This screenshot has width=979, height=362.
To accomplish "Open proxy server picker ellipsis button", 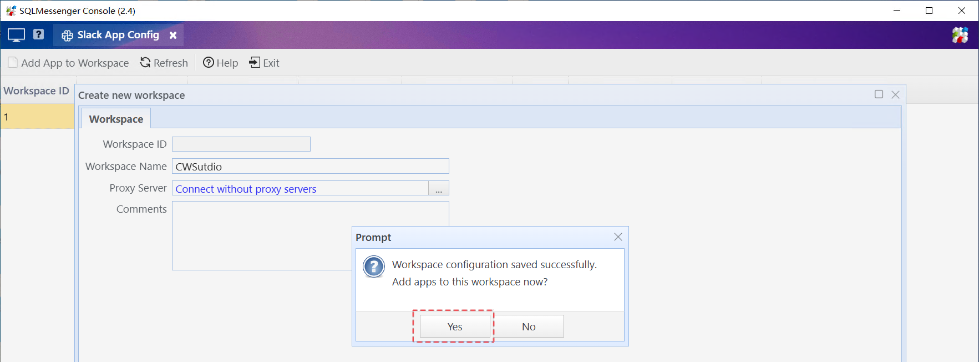I will pyautogui.click(x=439, y=188).
